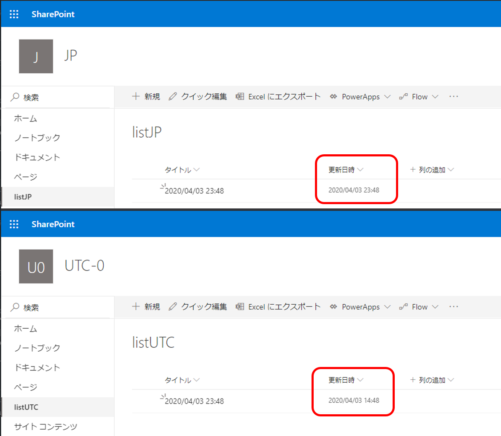Click クイック編集 in listJP toolbar
Screen dimensions: 501x436
[x=198, y=96]
